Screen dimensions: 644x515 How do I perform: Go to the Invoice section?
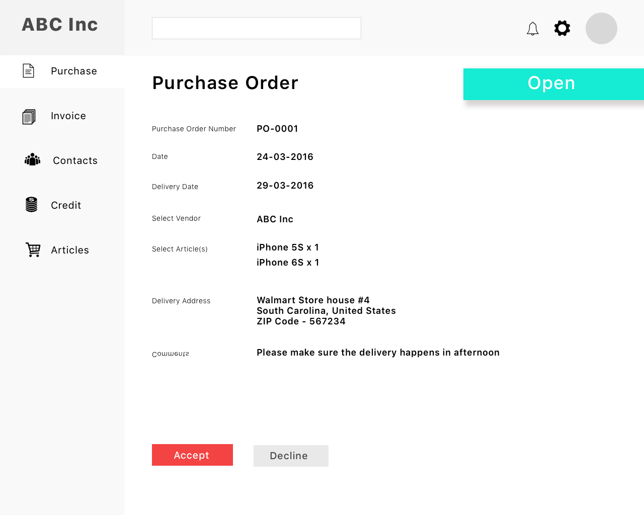pyautogui.click(x=68, y=116)
